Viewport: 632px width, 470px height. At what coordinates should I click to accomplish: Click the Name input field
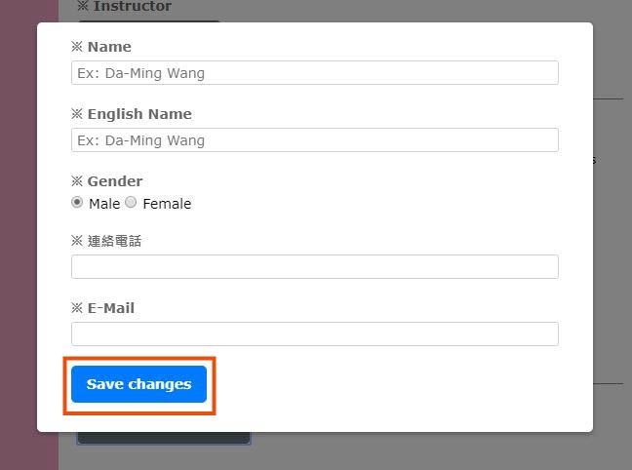click(x=314, y=73)
